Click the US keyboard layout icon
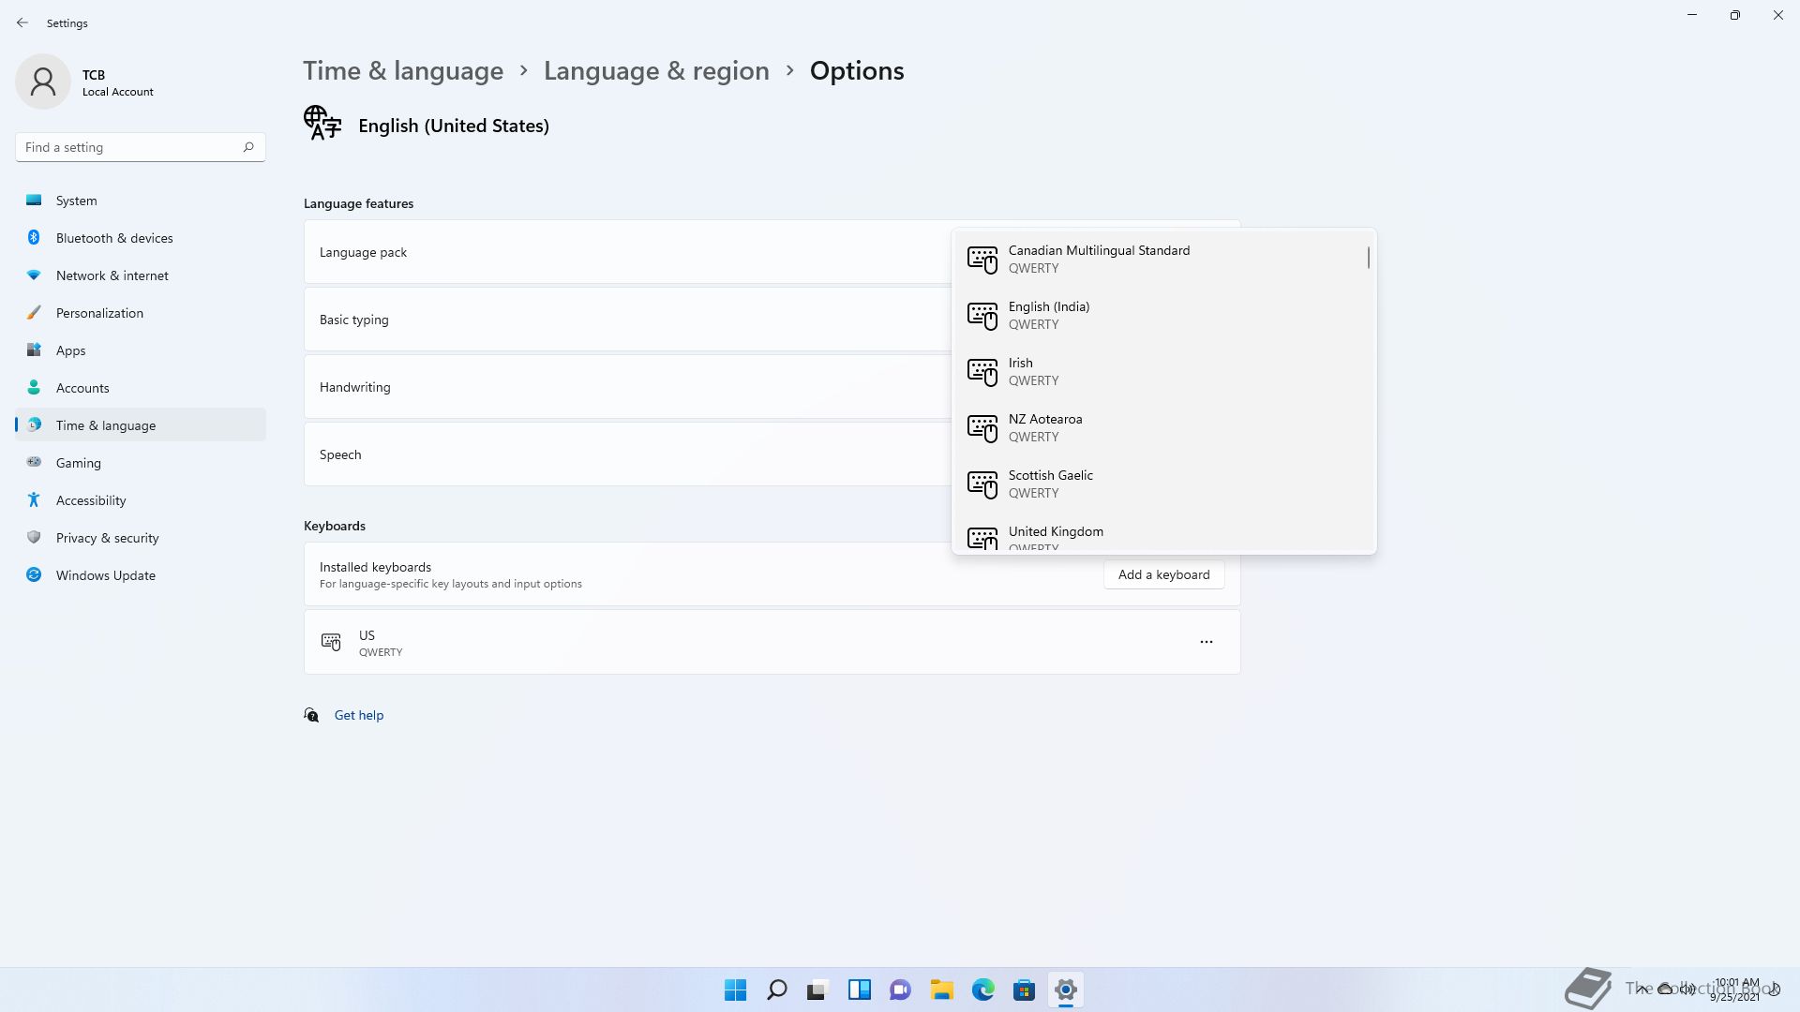 click(331, 642)
